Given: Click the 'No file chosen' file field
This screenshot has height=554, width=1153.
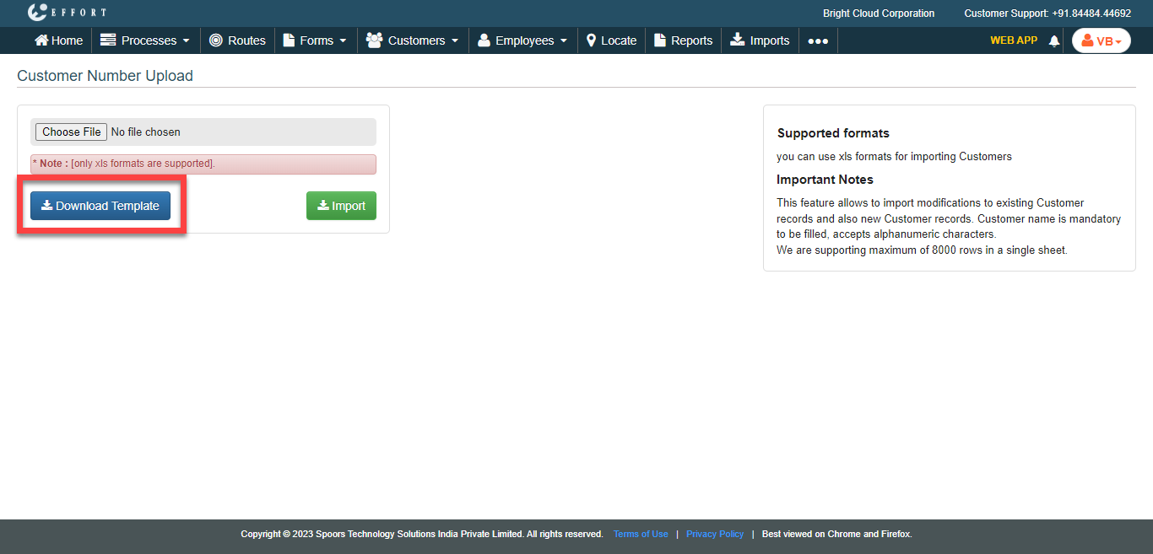Looking at the screenshot, I should [146, 132].
